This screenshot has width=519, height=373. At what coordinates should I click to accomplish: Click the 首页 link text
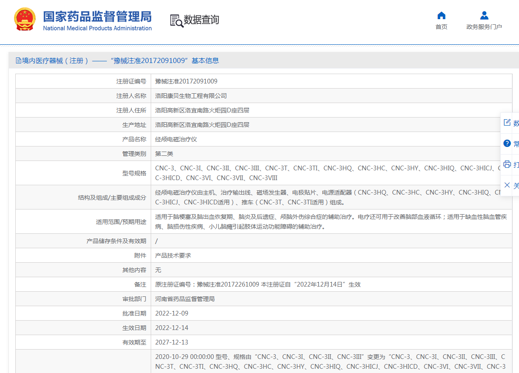click(x=442, y=27)
